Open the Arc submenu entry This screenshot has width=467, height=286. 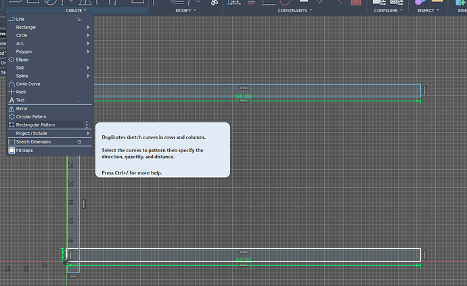20,43
